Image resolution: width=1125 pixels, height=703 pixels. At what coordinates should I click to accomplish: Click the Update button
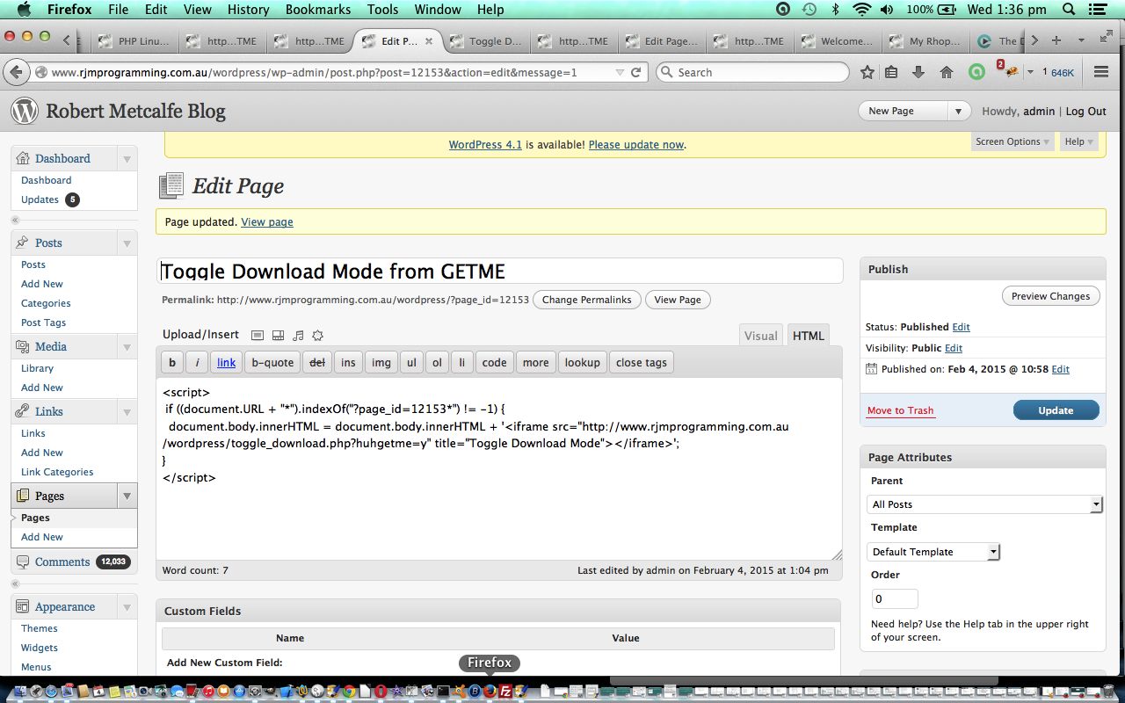pos(1056,410)
